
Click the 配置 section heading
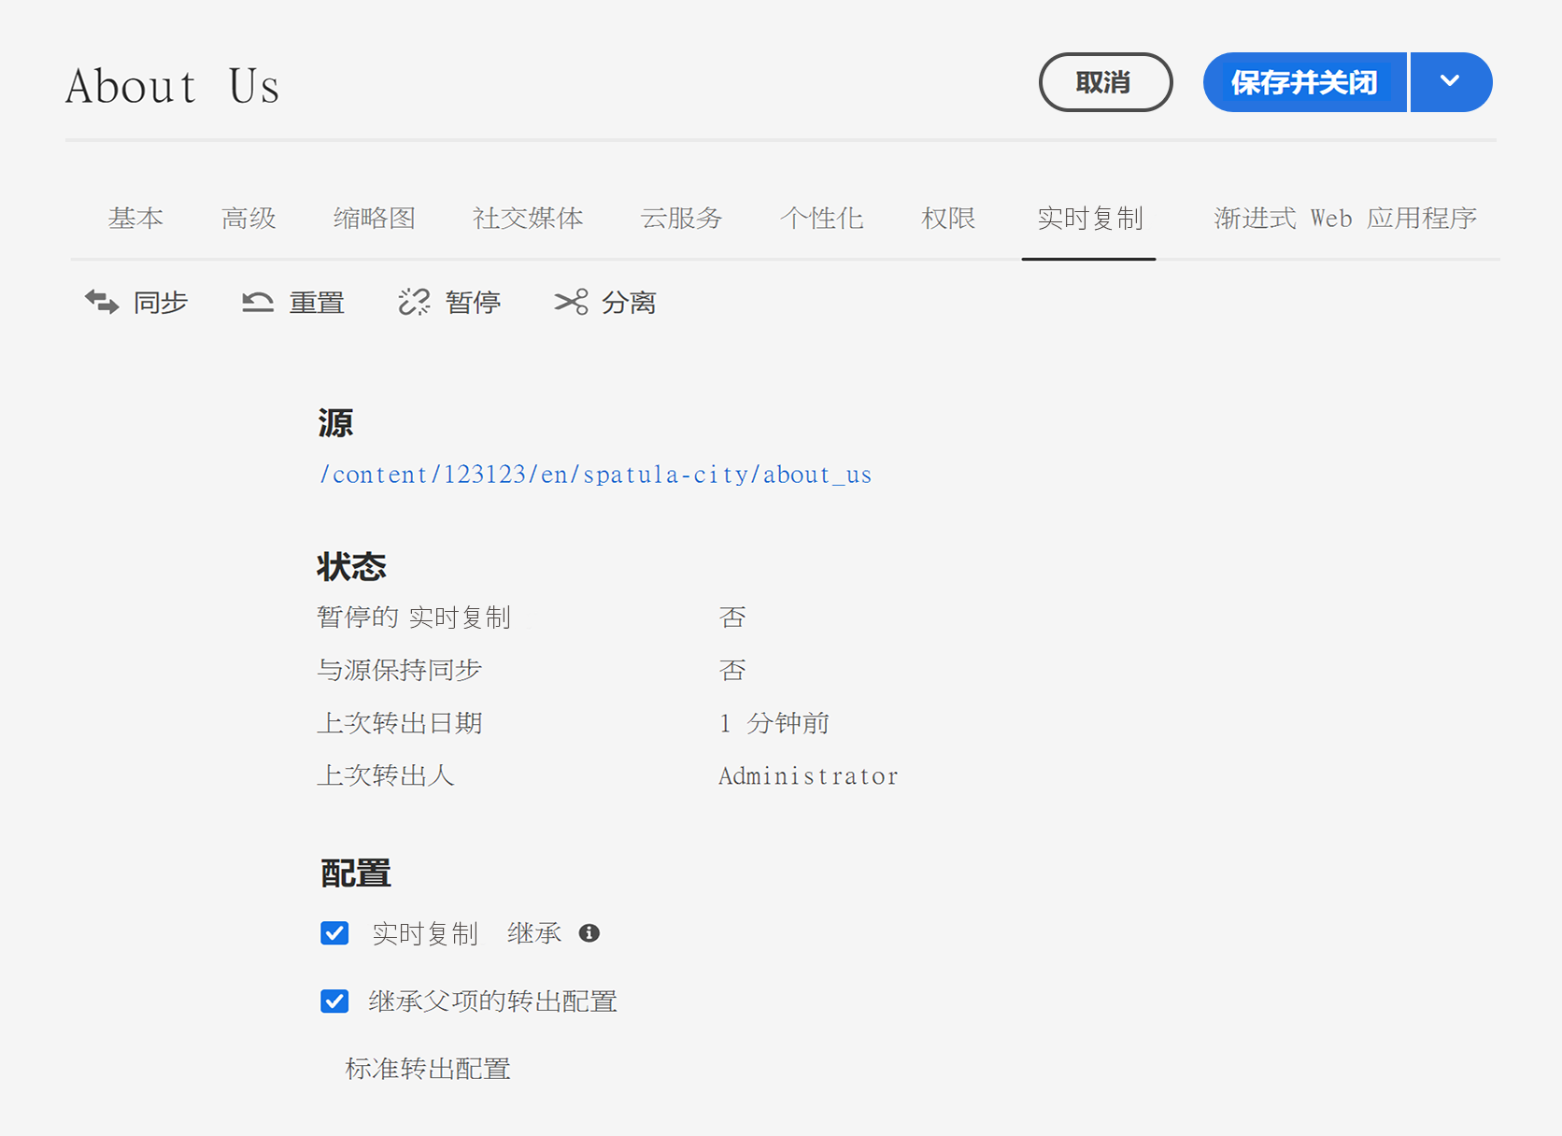pyautogui.click(x=355, y=873)
